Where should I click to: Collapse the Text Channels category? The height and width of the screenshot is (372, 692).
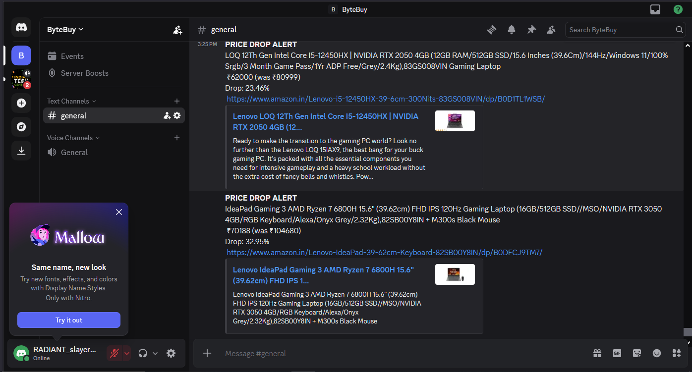pyautogui.click(x=67, y=101)
